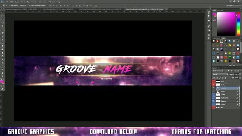The image size is (242, 136).
Task: Select the Eyedropper tool
Action: [x=2, y=29]
